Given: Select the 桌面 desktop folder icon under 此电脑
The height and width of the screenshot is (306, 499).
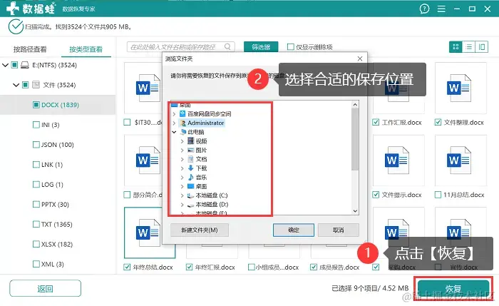Looking at the screenshot, I should pos(190,186).
